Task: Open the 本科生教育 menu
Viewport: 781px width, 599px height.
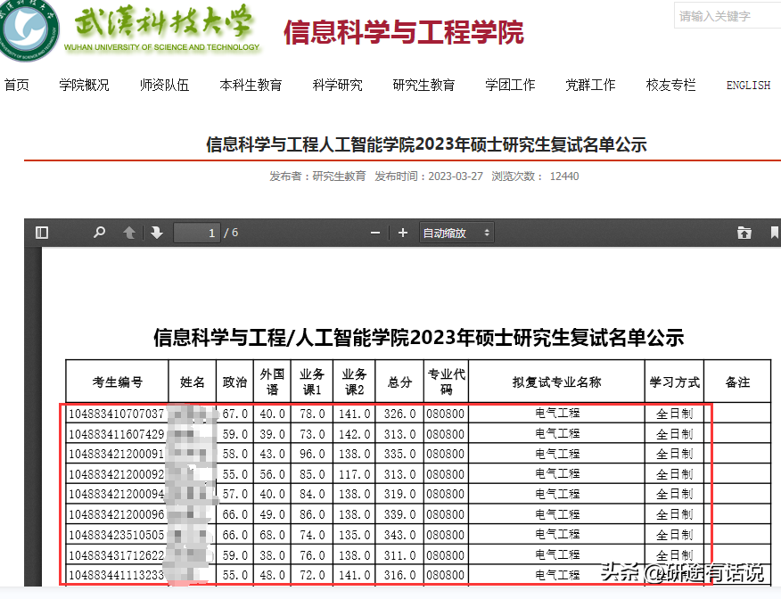Action: pos(251,86)
